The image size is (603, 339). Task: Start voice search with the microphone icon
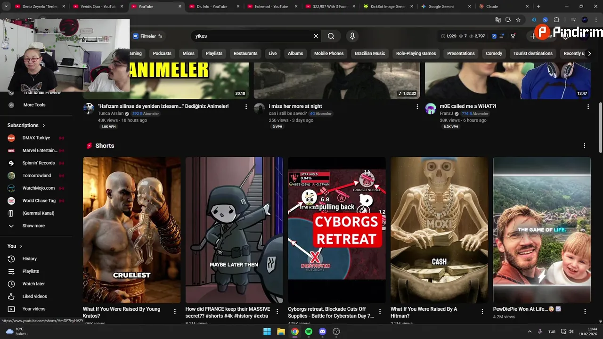[x=352, y=36]
